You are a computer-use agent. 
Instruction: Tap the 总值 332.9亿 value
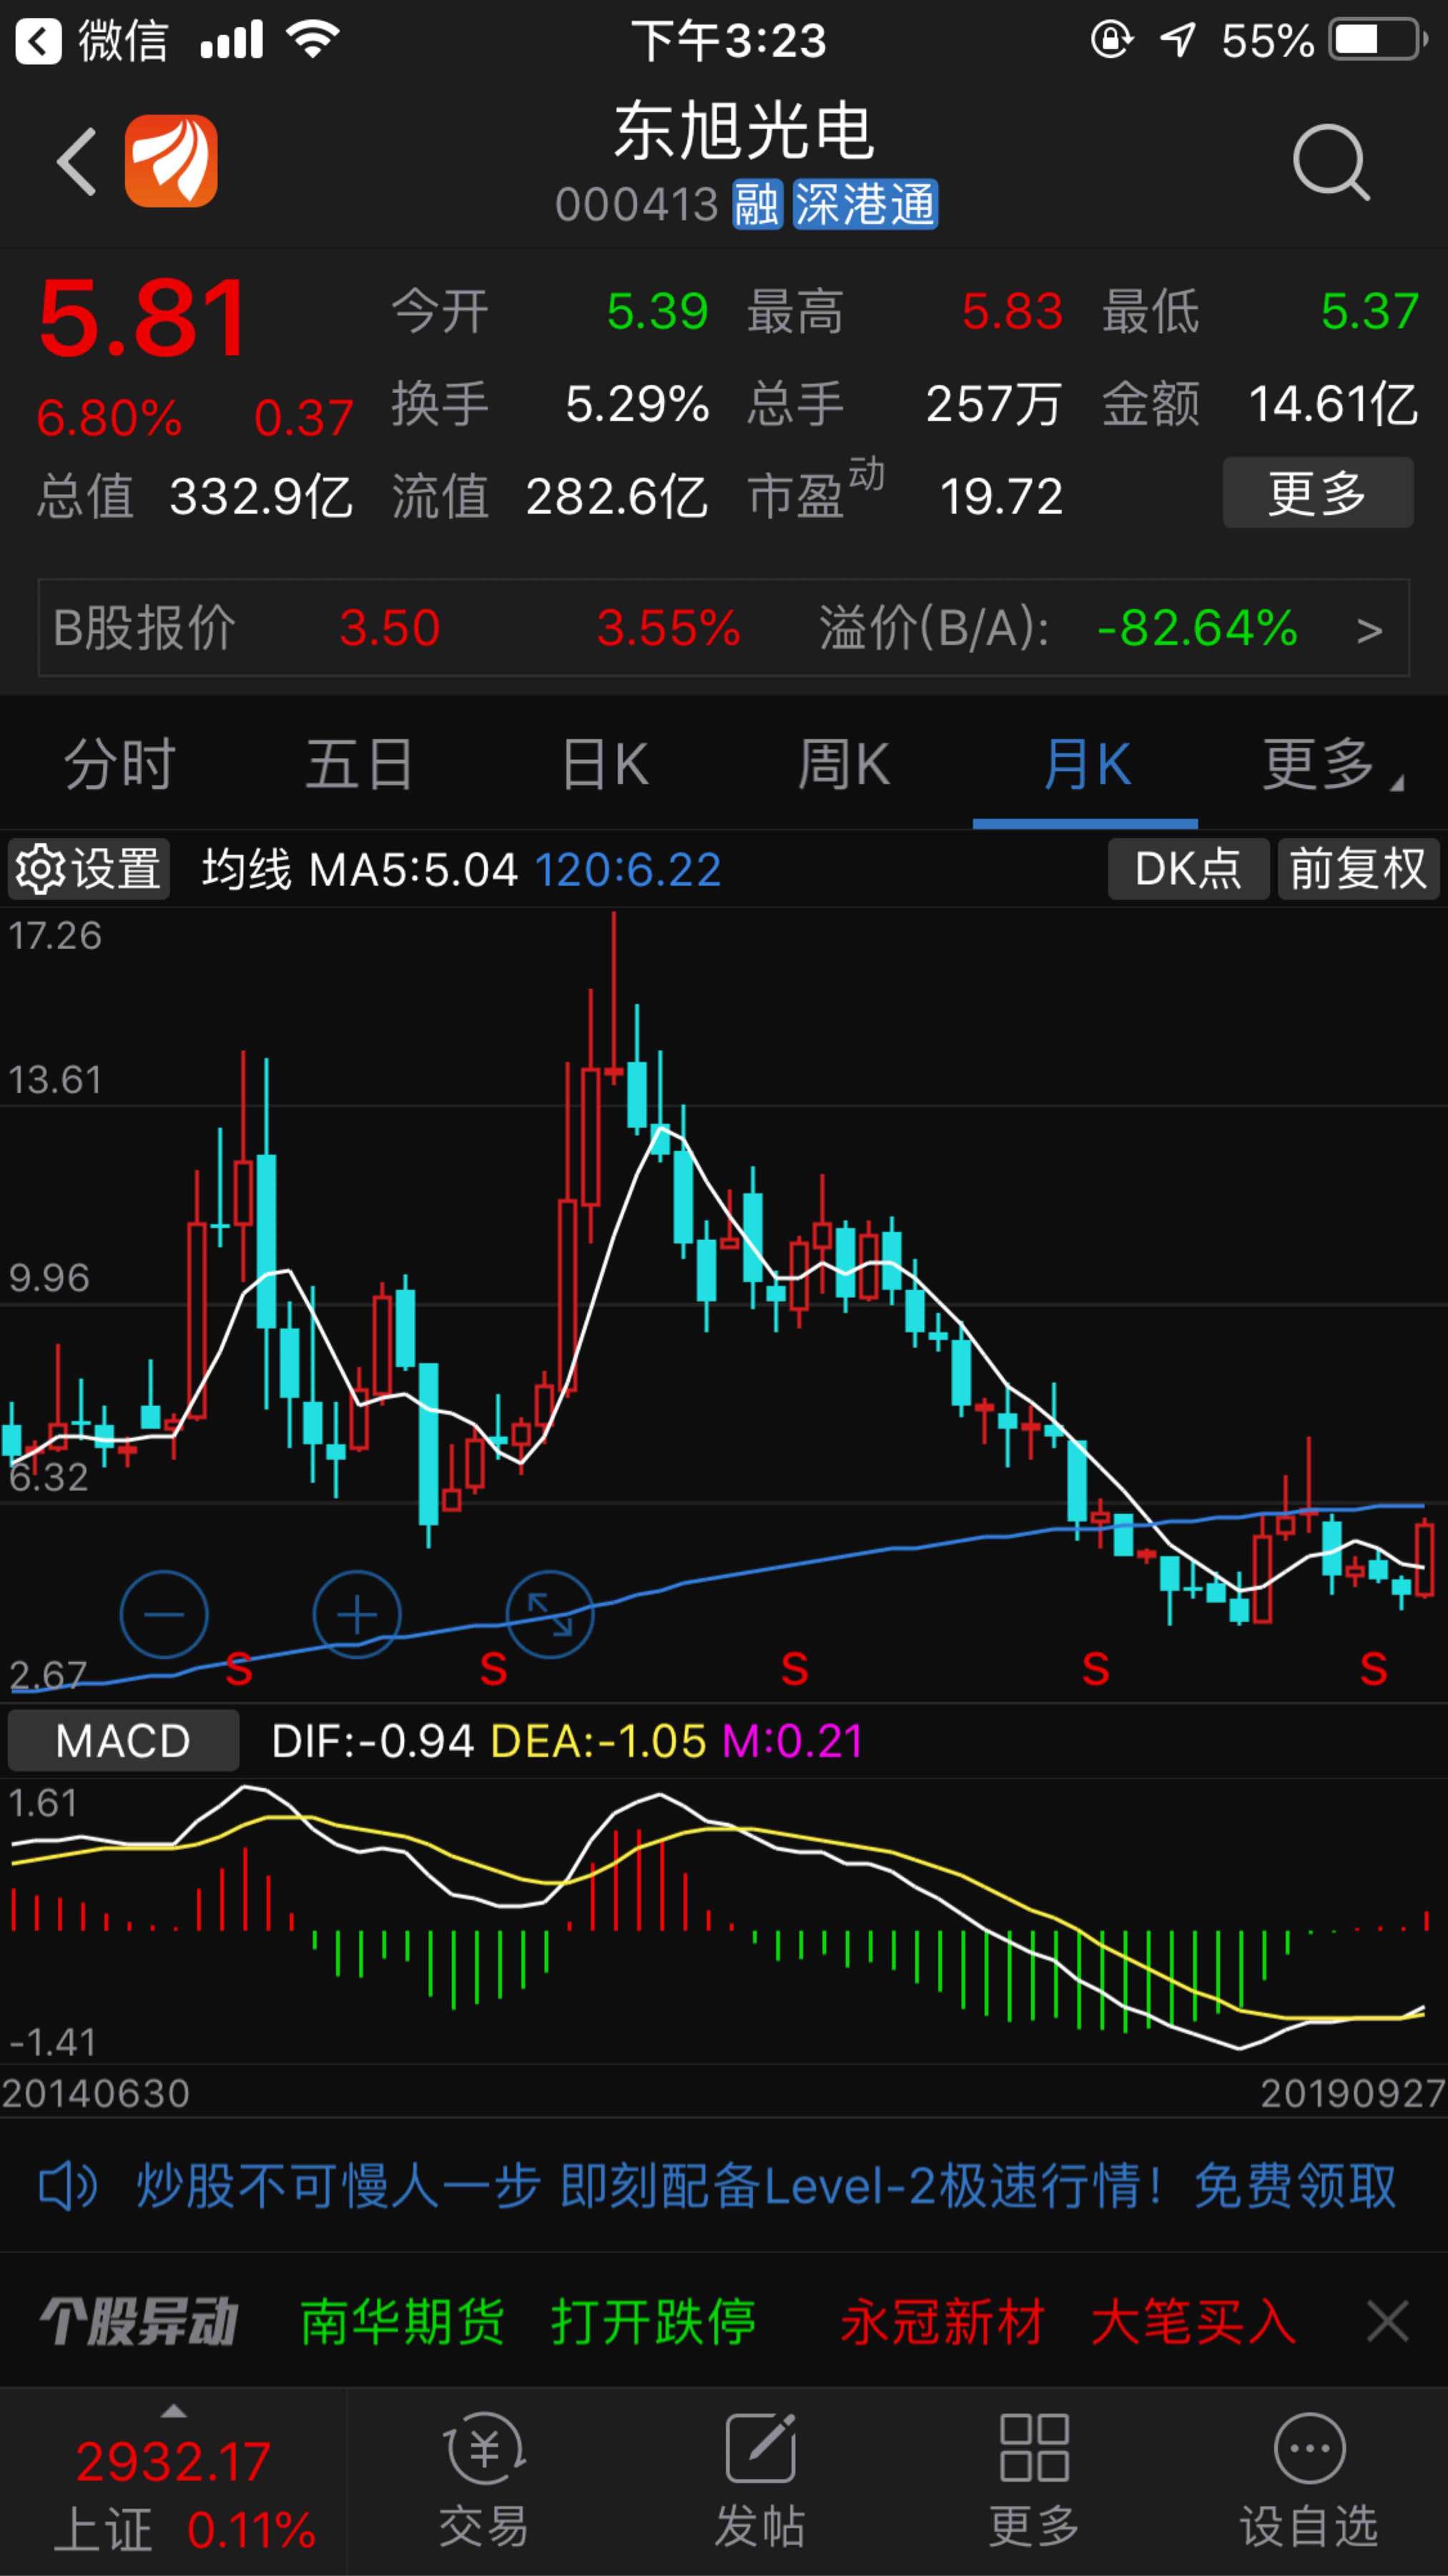tap(260, 496)
